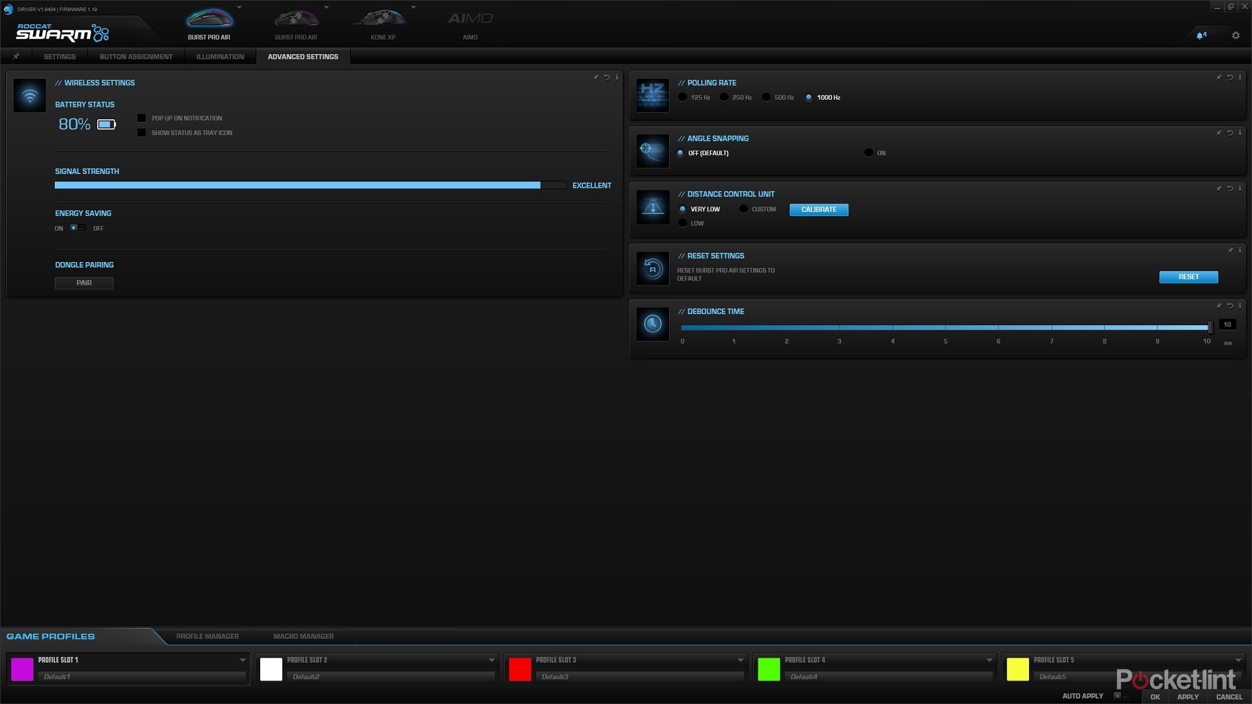Select Low distance control option
1252x704 pixels.
point(682,223)
